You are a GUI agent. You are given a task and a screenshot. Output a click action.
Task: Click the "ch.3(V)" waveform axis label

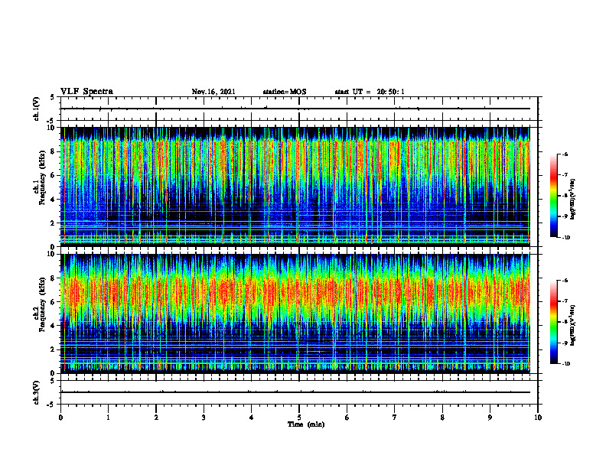tap(37, 392)
